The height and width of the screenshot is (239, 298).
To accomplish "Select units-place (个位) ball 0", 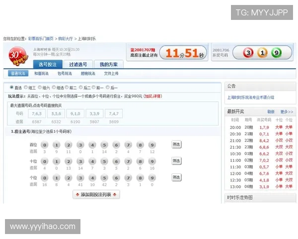I will 45,178.
